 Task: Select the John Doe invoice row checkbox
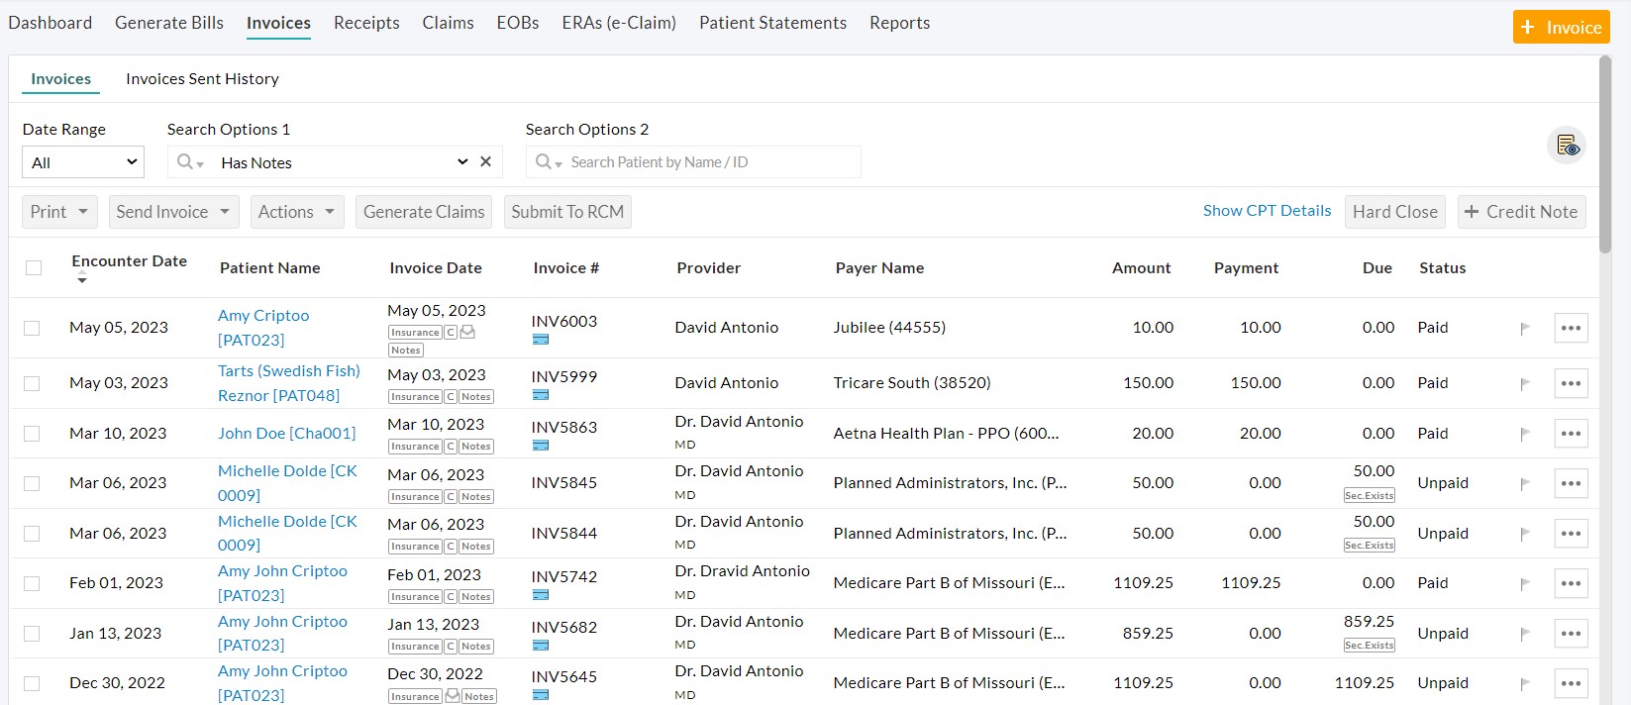coord(33,434)
